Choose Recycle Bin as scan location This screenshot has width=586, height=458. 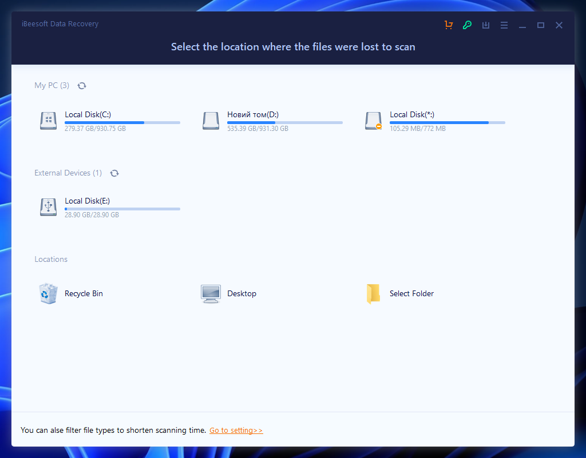coord(84,293)
